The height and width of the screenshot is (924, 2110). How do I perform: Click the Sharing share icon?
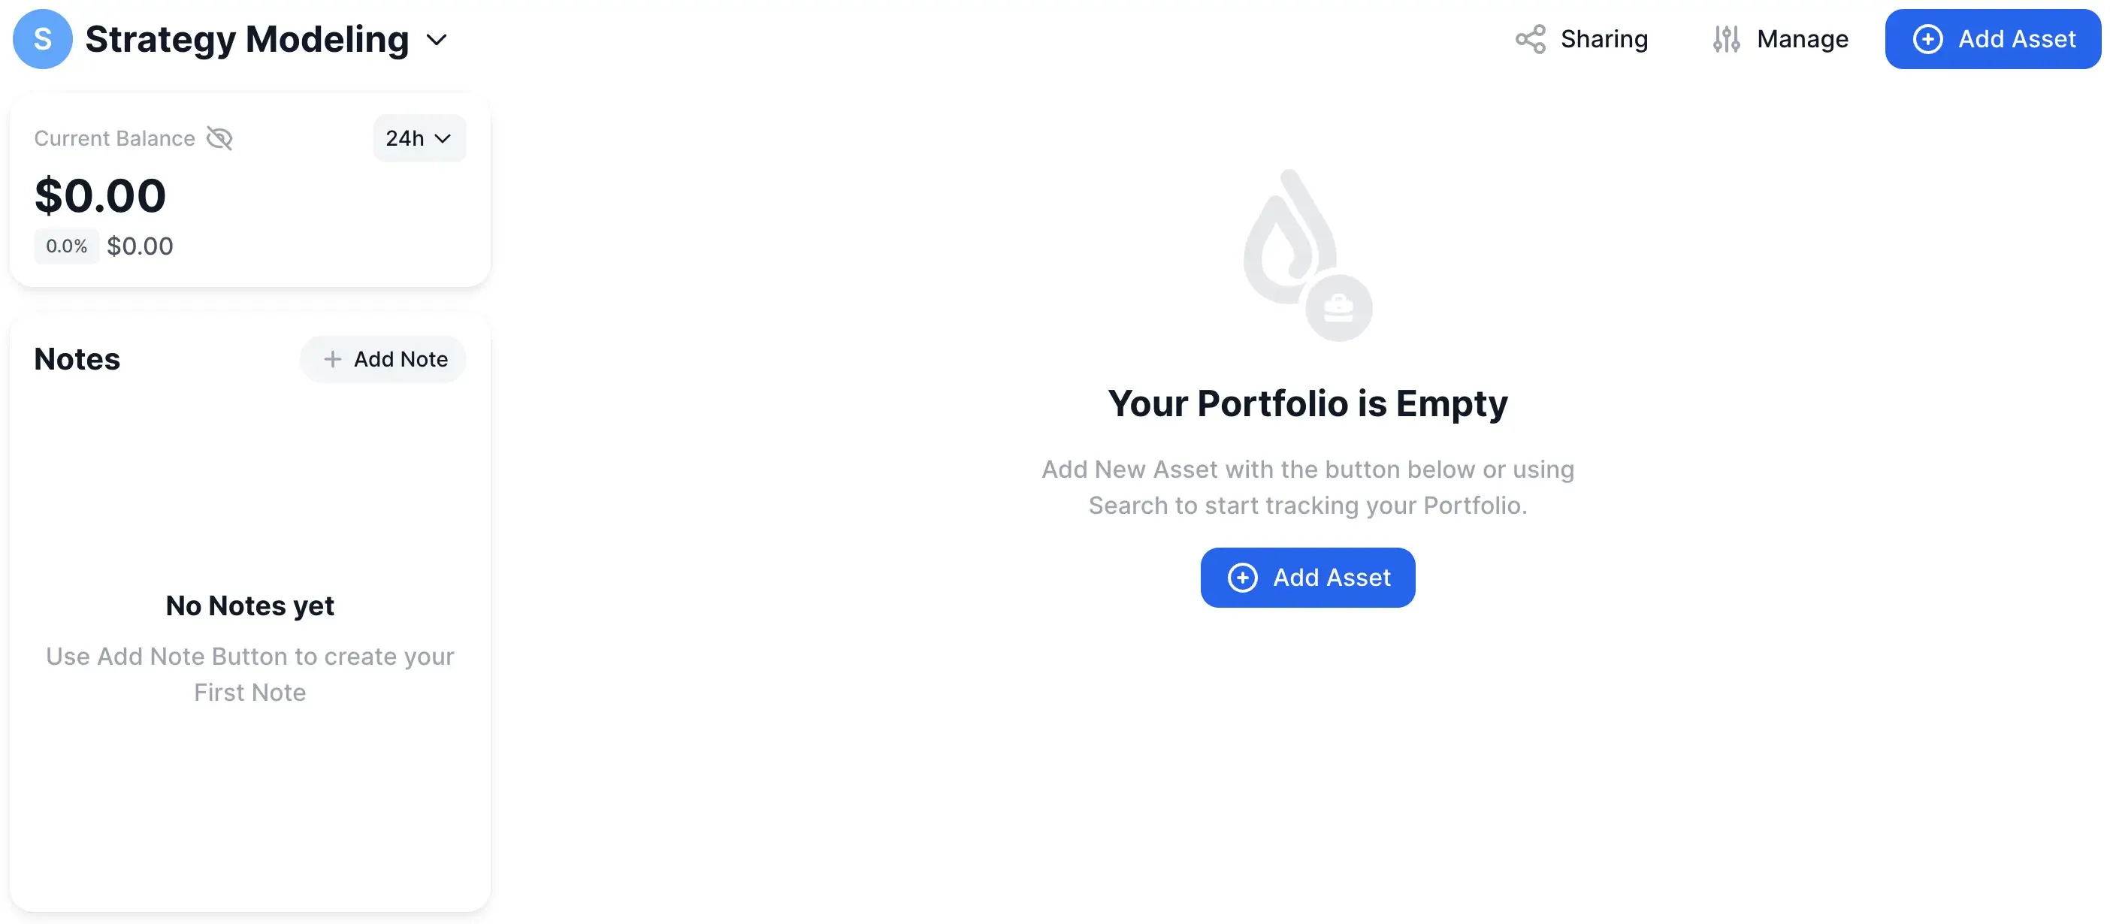coord(1531,38)
